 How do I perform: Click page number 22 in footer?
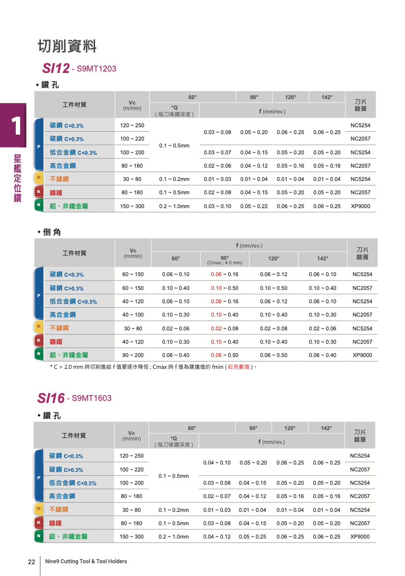[32, 562]
